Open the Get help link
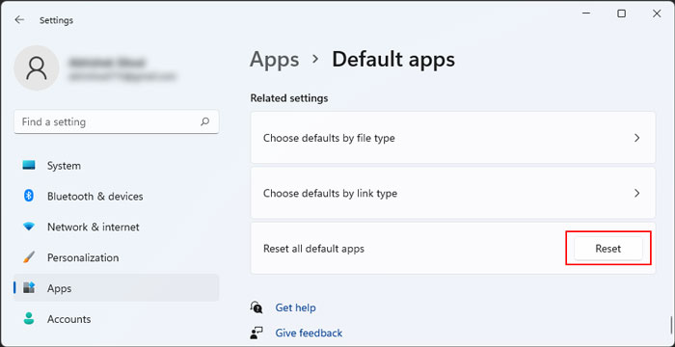The width and height of the screenshot is (675, 347). coord(295,307)
